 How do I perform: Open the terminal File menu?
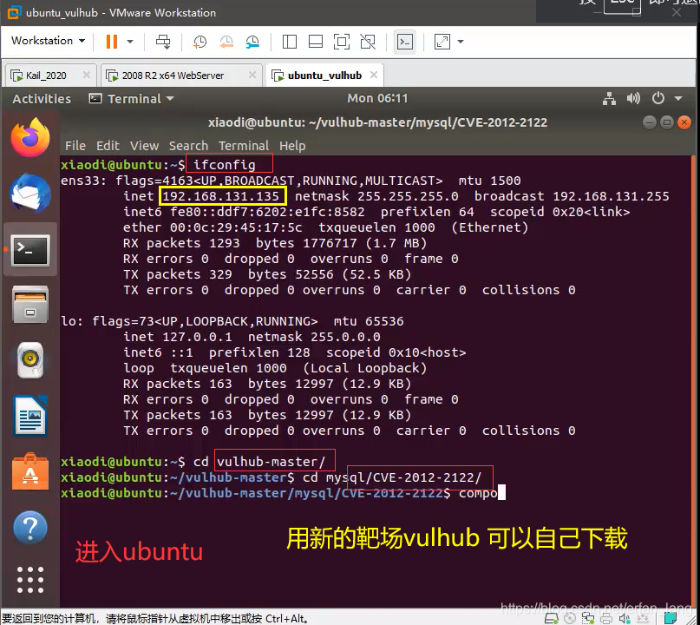pyautogui.click(x=75, y=146)
